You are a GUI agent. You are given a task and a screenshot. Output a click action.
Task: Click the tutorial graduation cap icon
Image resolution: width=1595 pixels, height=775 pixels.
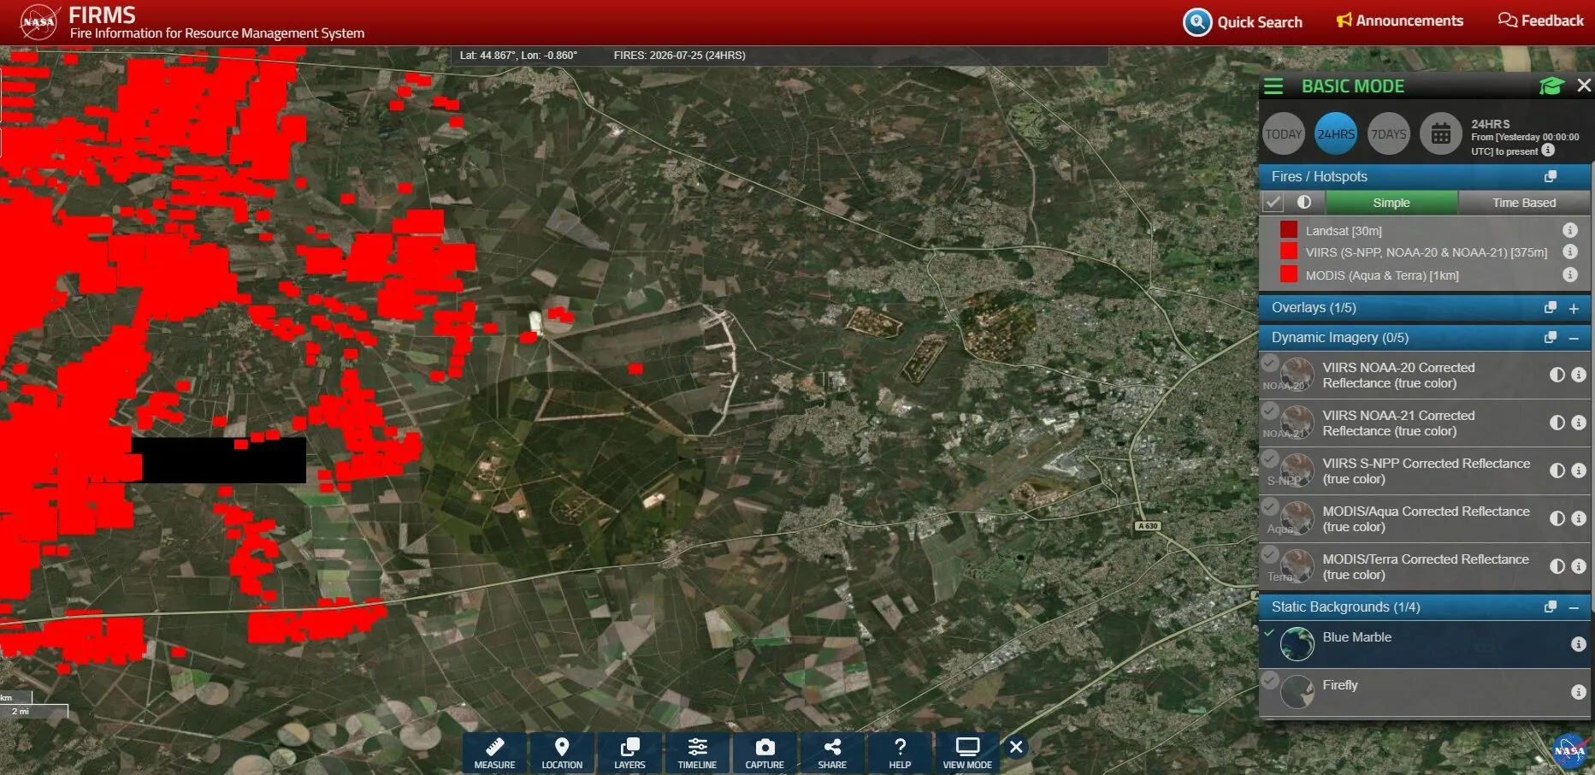pos(1551,86)
